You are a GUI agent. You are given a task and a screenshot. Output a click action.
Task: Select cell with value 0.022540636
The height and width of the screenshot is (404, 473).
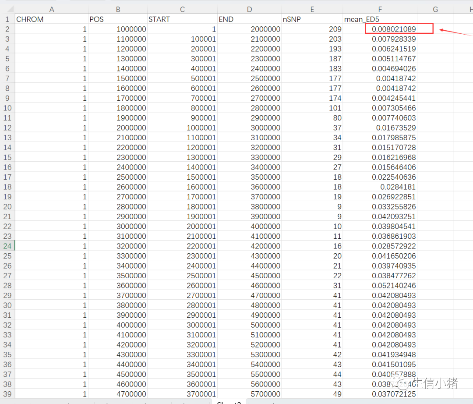380,177
